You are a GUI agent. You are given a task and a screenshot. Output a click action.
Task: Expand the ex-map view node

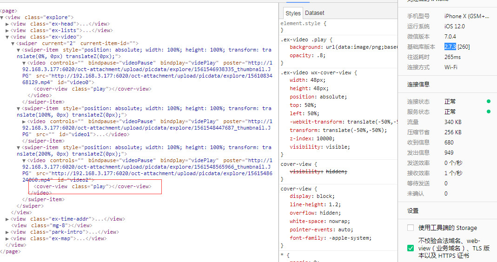click(x=7, y=238)
